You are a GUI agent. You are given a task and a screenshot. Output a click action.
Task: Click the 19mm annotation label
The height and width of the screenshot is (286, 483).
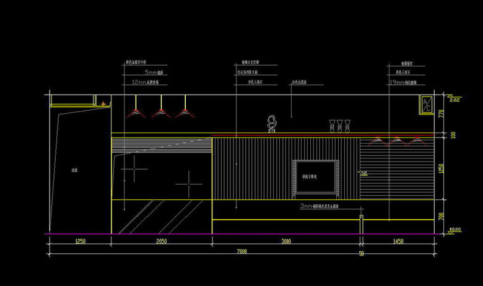click(x=399, y=82)
